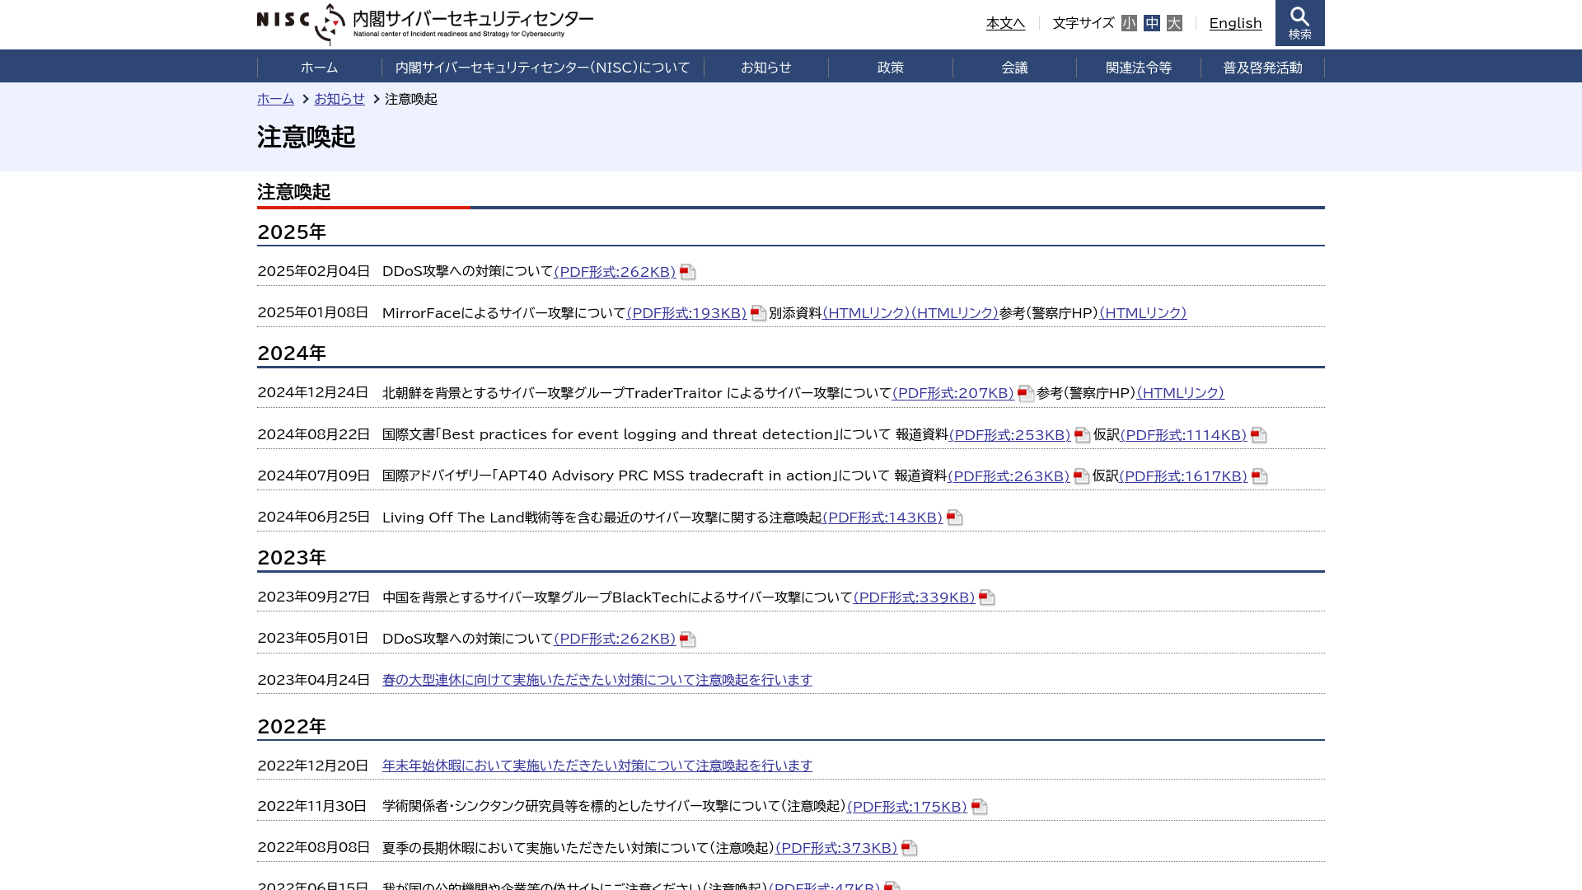
Task: Select the 政策 menu tab
Action: pos(890,66)
